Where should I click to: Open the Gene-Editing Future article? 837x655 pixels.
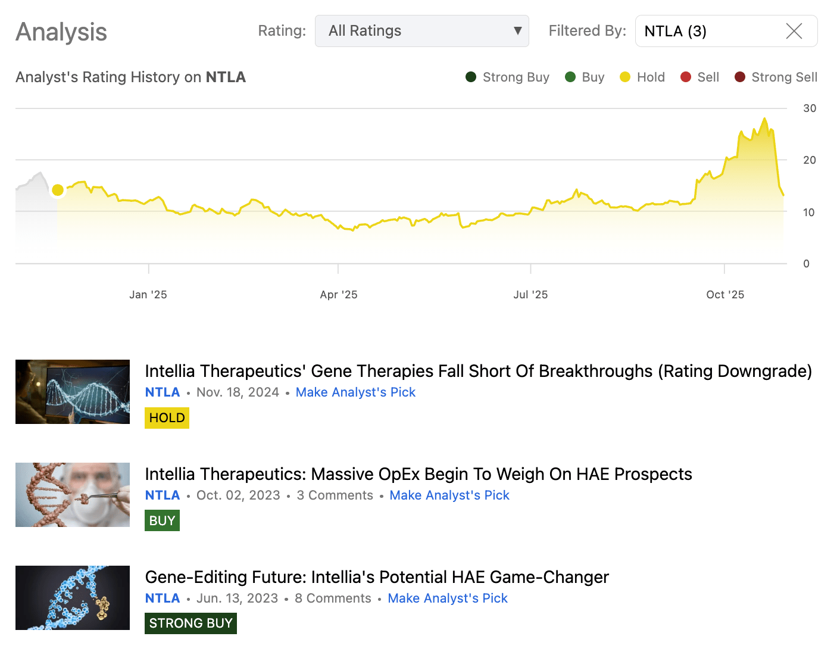376,577
